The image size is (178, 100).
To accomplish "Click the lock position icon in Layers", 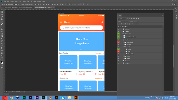I will pos(125,24).
